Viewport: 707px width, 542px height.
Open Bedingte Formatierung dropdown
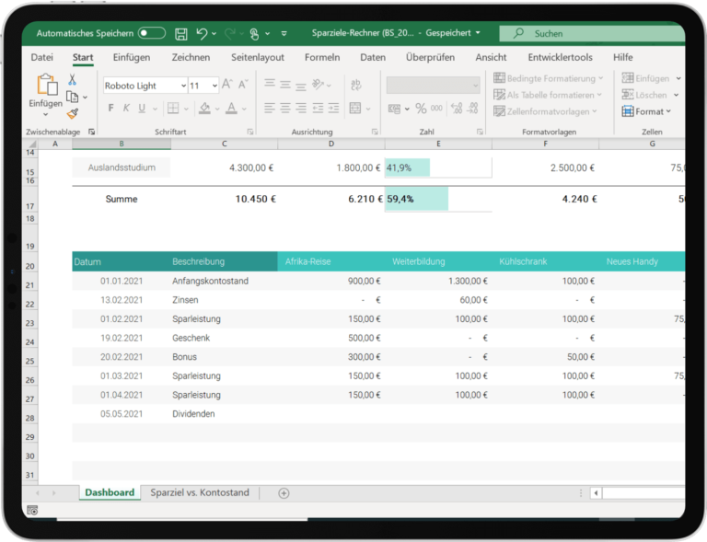549,78
